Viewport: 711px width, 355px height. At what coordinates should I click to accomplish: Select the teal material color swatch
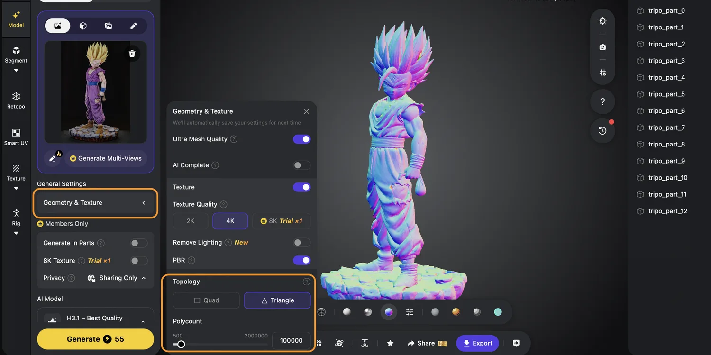[x=498, y=312]
